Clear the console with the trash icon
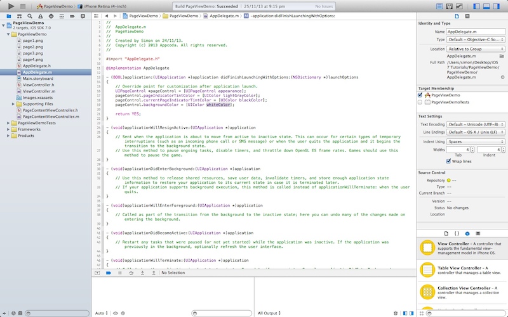This screenshot has height=317, width=508. 395,313
